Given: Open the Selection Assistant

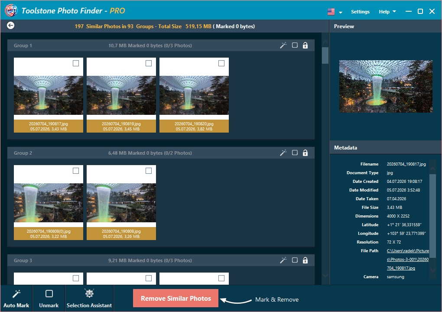Looking at the screenshot, I should 89,299.
